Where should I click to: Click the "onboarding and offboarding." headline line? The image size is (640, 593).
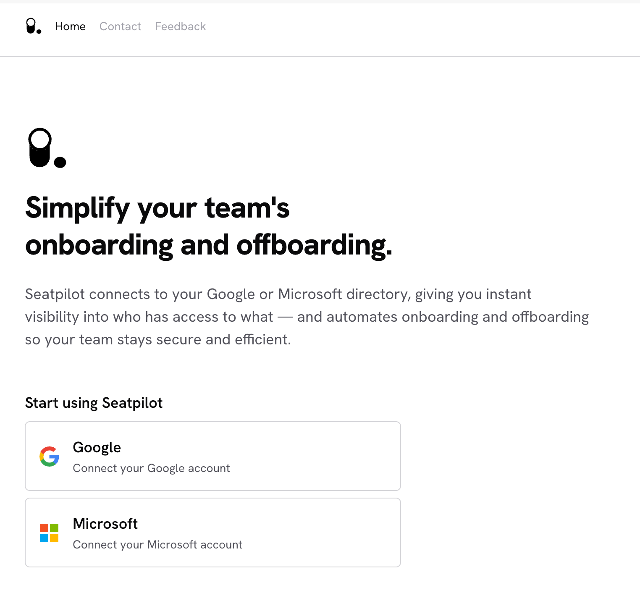coord(209,245)
